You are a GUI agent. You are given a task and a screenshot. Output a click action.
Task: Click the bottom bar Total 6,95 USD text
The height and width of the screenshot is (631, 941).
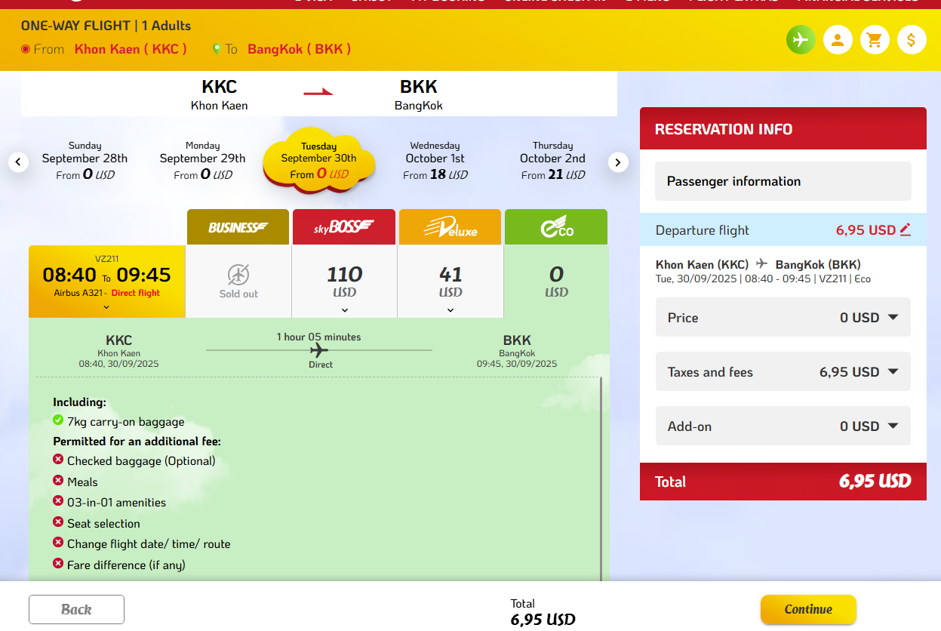click(x=543, y=612)
